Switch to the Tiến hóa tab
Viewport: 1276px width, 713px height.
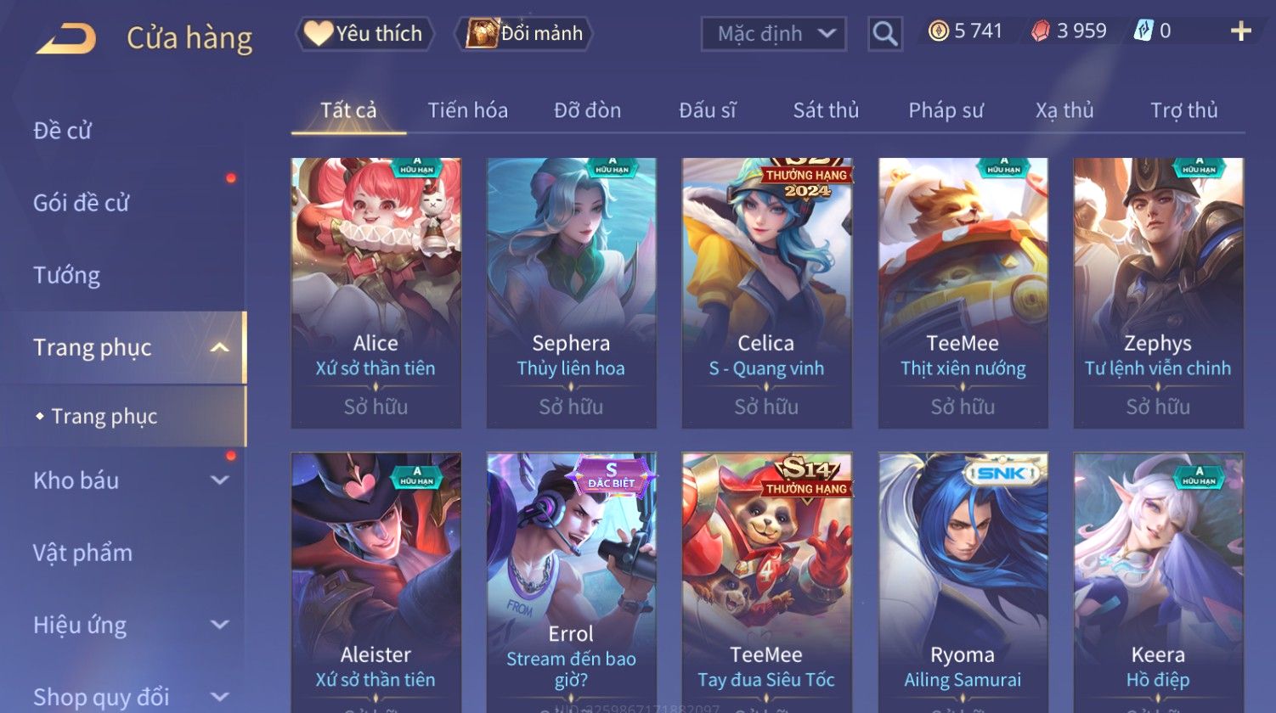point(468,110)
